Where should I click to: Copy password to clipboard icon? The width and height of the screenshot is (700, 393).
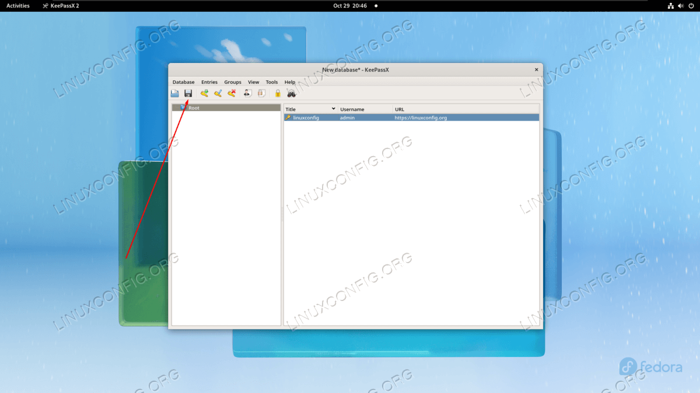(261, 93)
